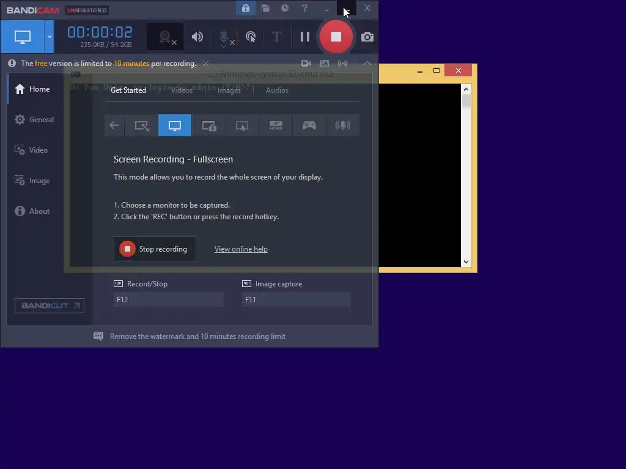Viewport: 626px width, 469px height.
Task: Switch to the Videos tab
Action: point(182,90)
